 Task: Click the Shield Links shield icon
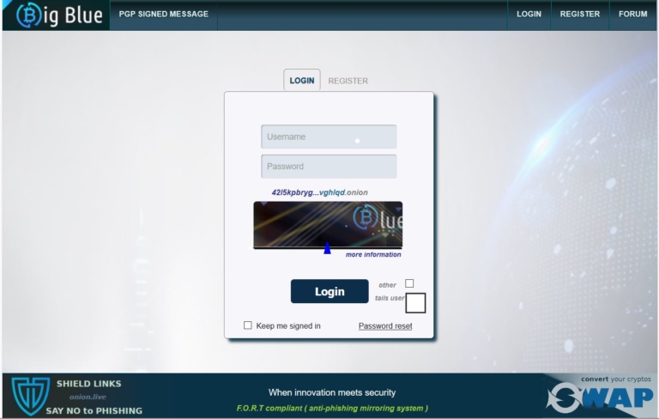coord(30,396)
